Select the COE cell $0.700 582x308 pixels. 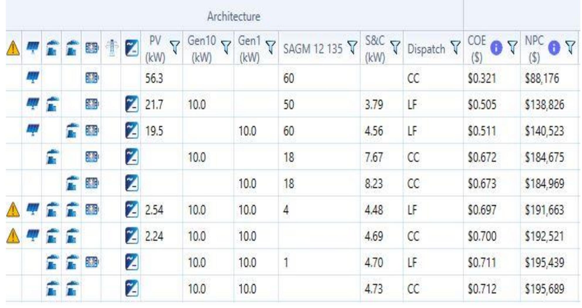[482, 236]
